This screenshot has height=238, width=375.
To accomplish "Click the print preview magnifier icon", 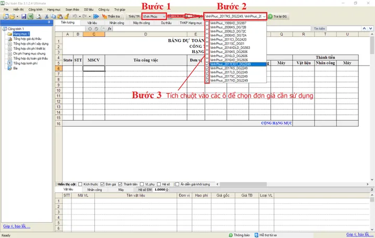I will point(39,17).
